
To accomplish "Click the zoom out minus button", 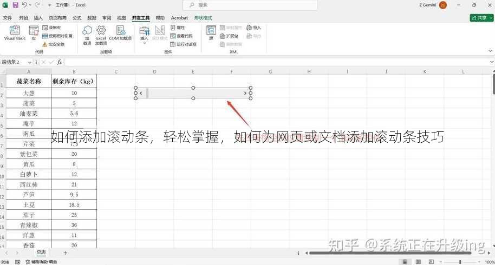I will point(441,262).
